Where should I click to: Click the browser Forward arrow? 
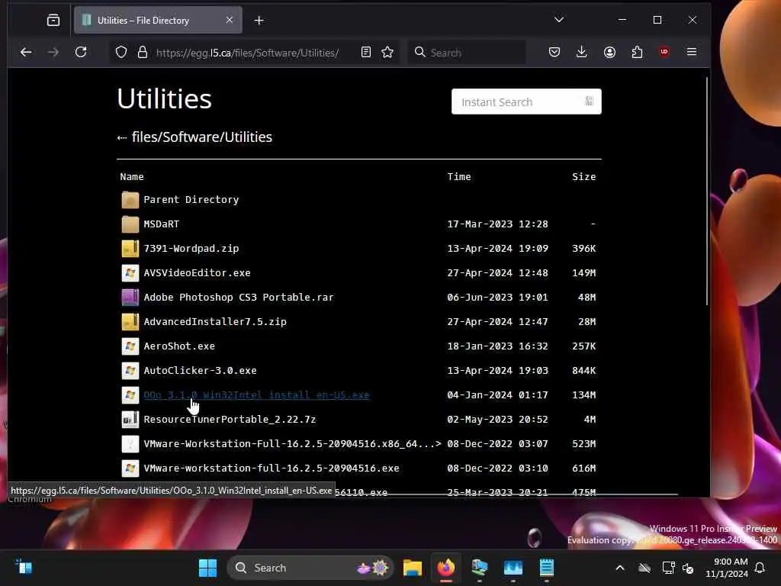[53, 53]
